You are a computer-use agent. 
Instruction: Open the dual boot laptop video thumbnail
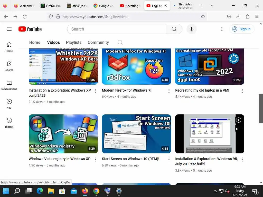pyautogui.click(x=210, y=66)
